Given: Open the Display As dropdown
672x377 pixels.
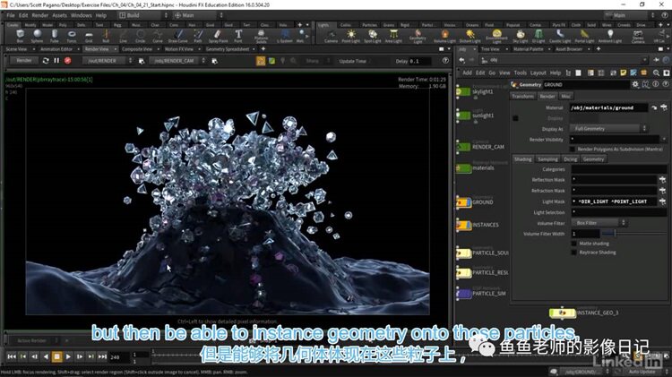Looking at the screenshot, I should coord(608,129).
